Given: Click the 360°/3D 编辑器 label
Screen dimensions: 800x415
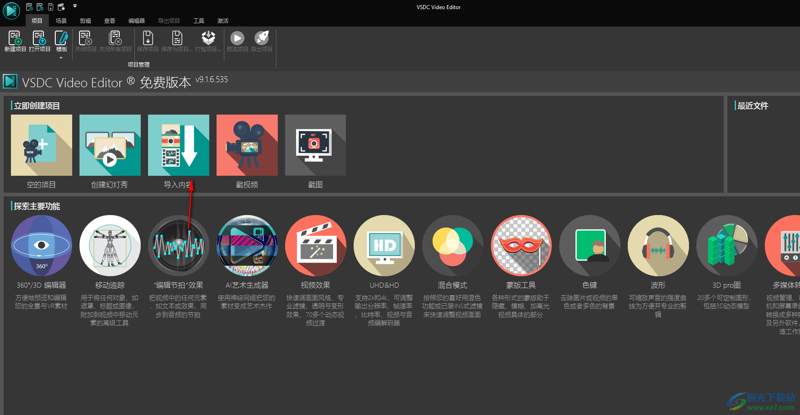Looking at the screenshot, I should coord(41,285).
